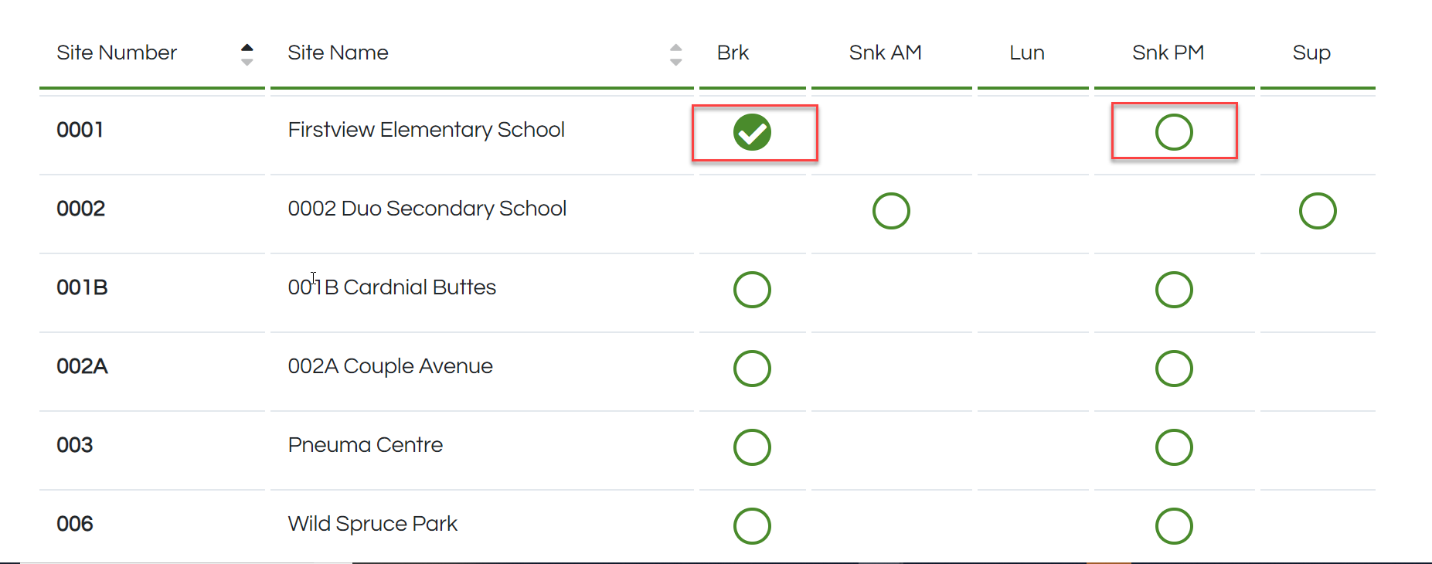The image size is (1432, 564).
Task: Click the Site Number column header
Action: [117, 53]
